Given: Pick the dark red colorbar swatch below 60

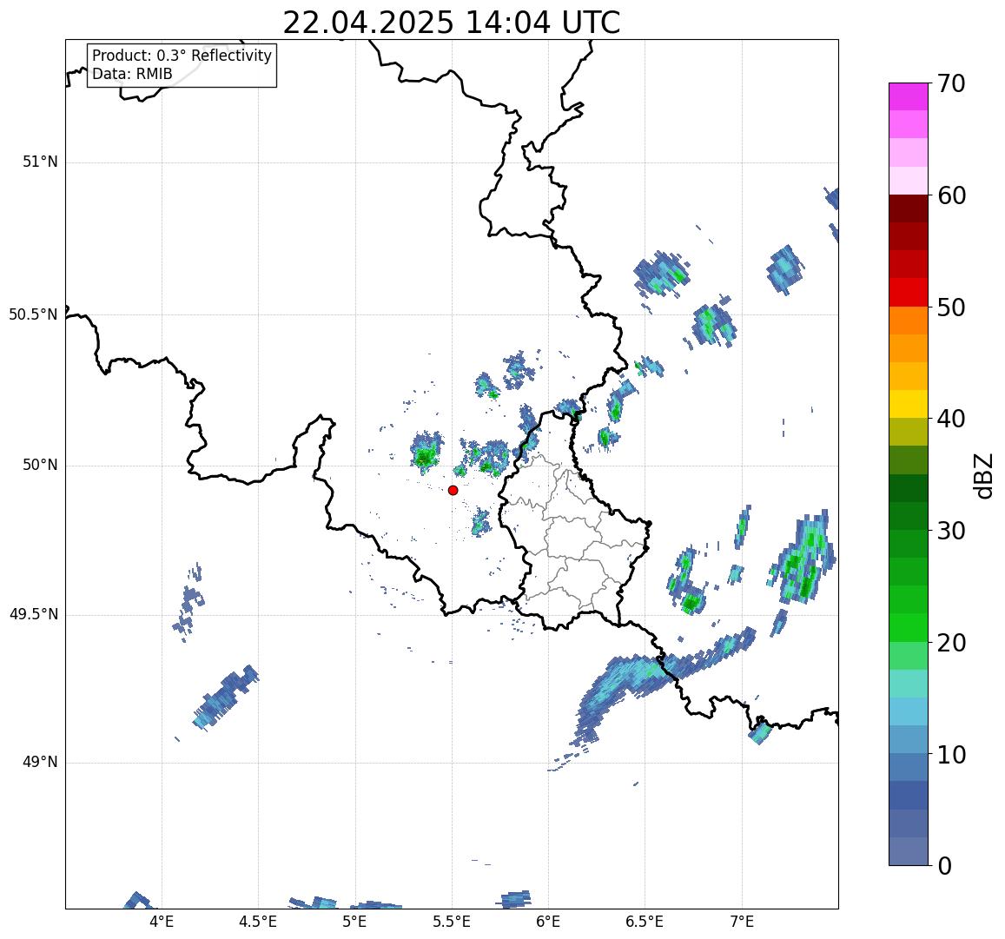Looking at the screenshot, I should click(909, 209).
